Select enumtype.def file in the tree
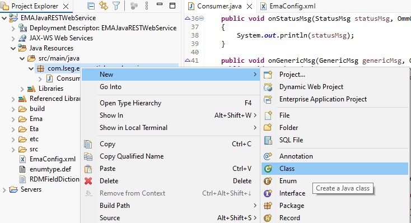411x223 pixels. pyautogui.click(x=50, y=169)
